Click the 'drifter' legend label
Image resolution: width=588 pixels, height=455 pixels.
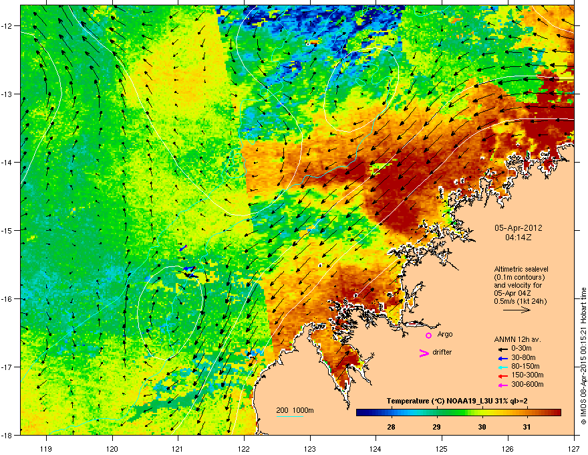coord(442,352)
